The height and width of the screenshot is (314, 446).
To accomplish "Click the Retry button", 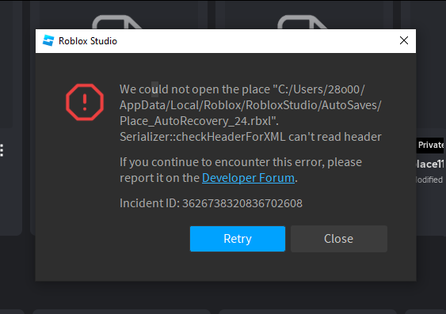I will click(238, 239).
